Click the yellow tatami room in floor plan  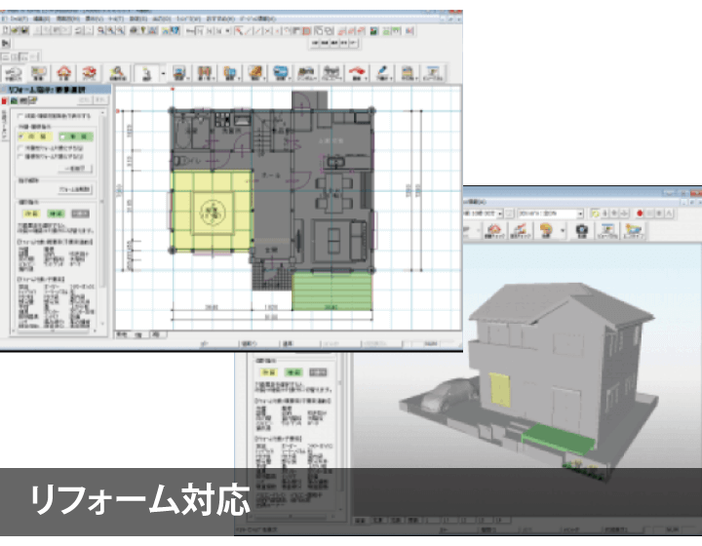pos(210,208)
